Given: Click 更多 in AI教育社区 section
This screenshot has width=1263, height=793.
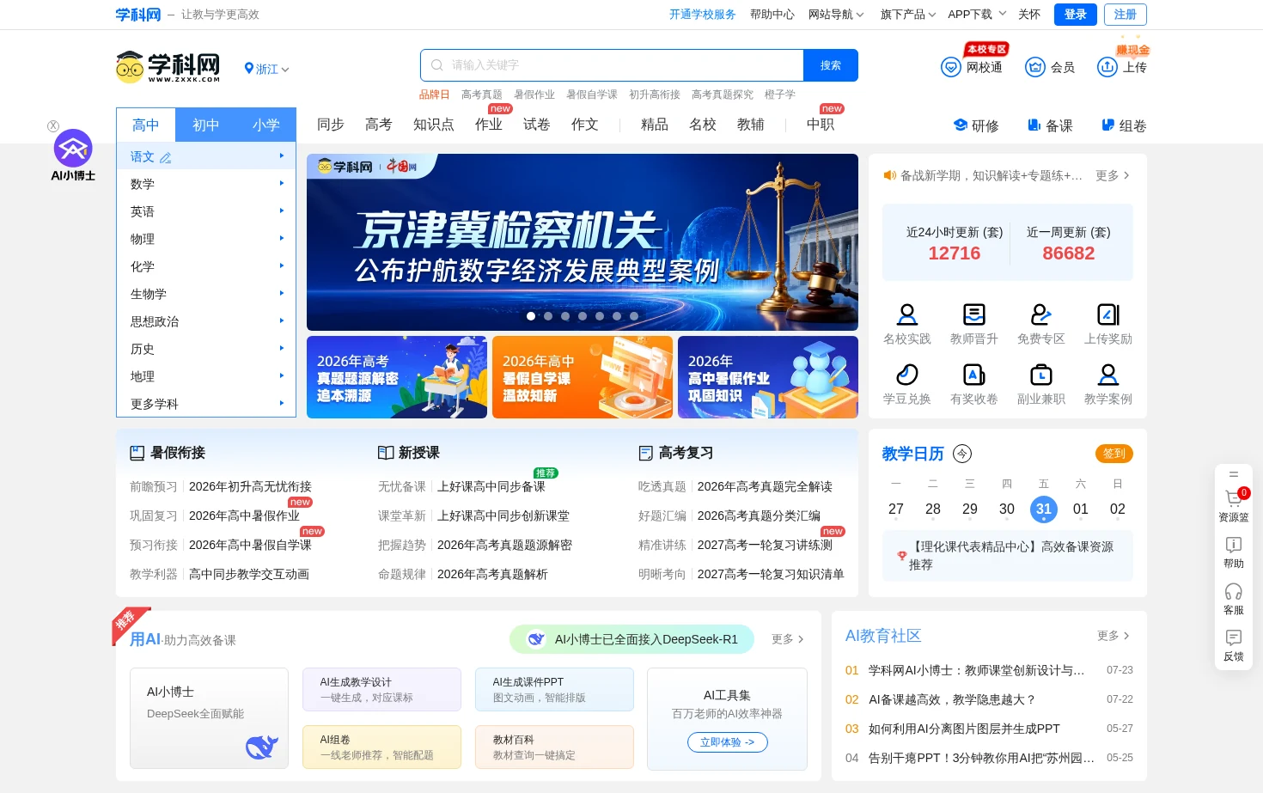Looking at the screenshot, I should pyautogui.click(x=1114, y=636).
